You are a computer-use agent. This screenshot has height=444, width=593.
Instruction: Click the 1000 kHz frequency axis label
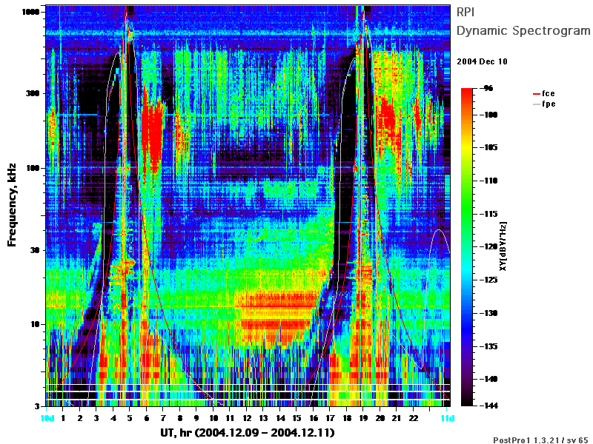[x=30, y=12]
